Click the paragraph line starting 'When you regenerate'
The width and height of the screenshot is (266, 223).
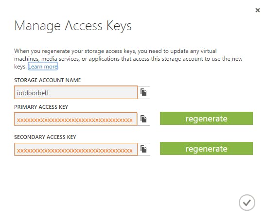[115, 51]
